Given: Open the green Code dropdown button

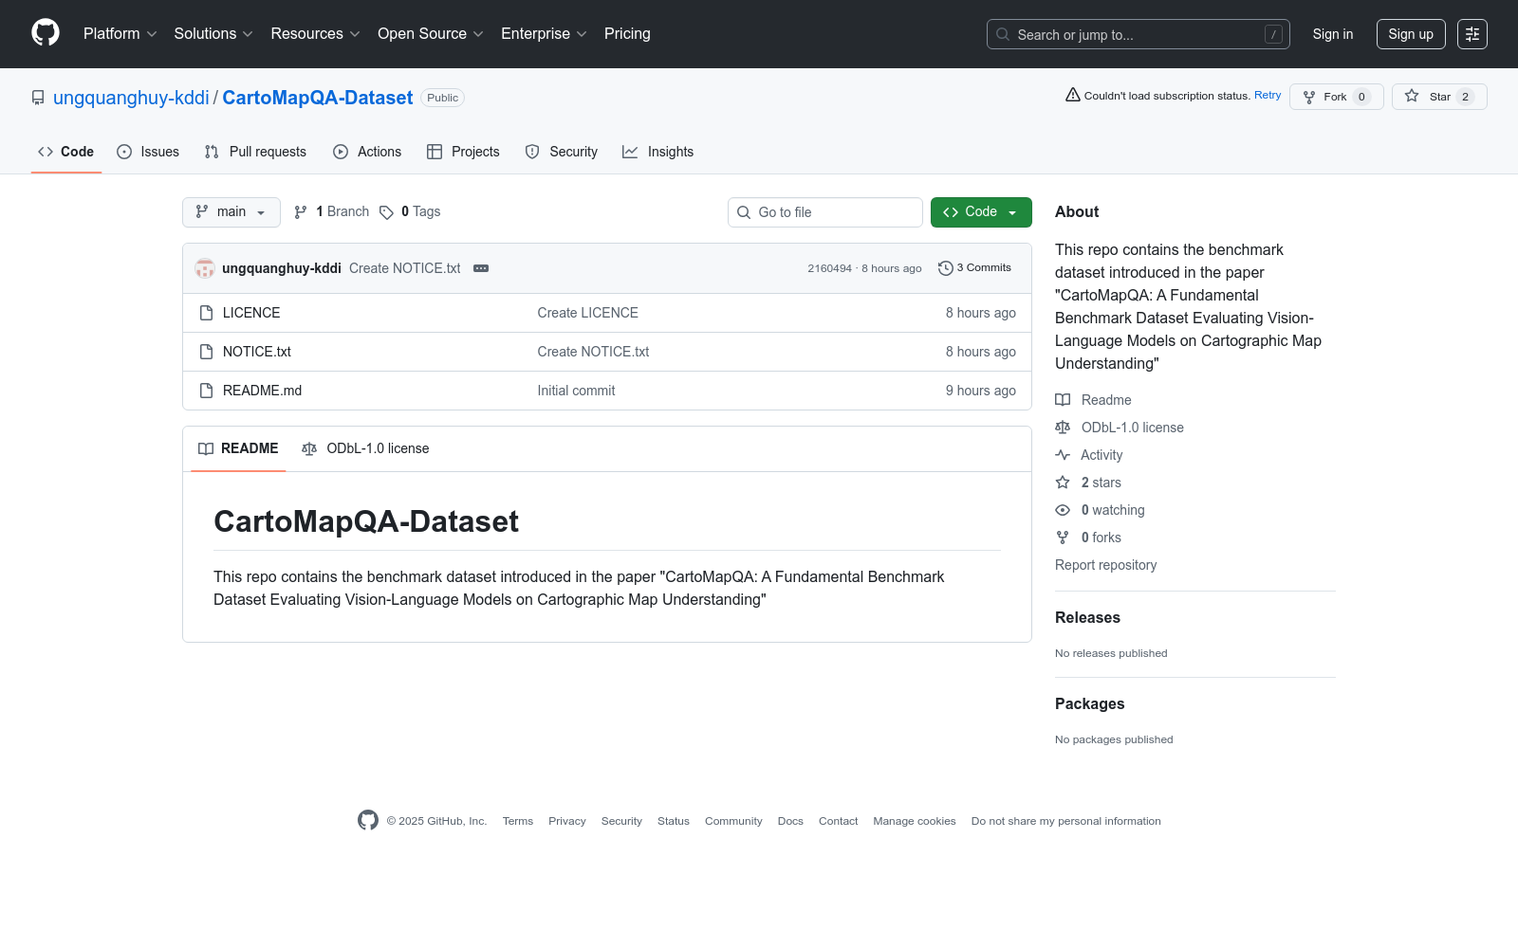Looking at the screenshot, I should pyautogui.click(x=981, y=212).
